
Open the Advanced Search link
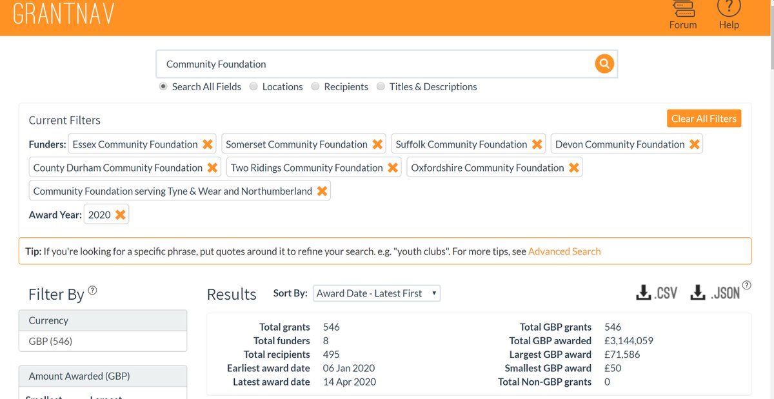coord(564,251)
